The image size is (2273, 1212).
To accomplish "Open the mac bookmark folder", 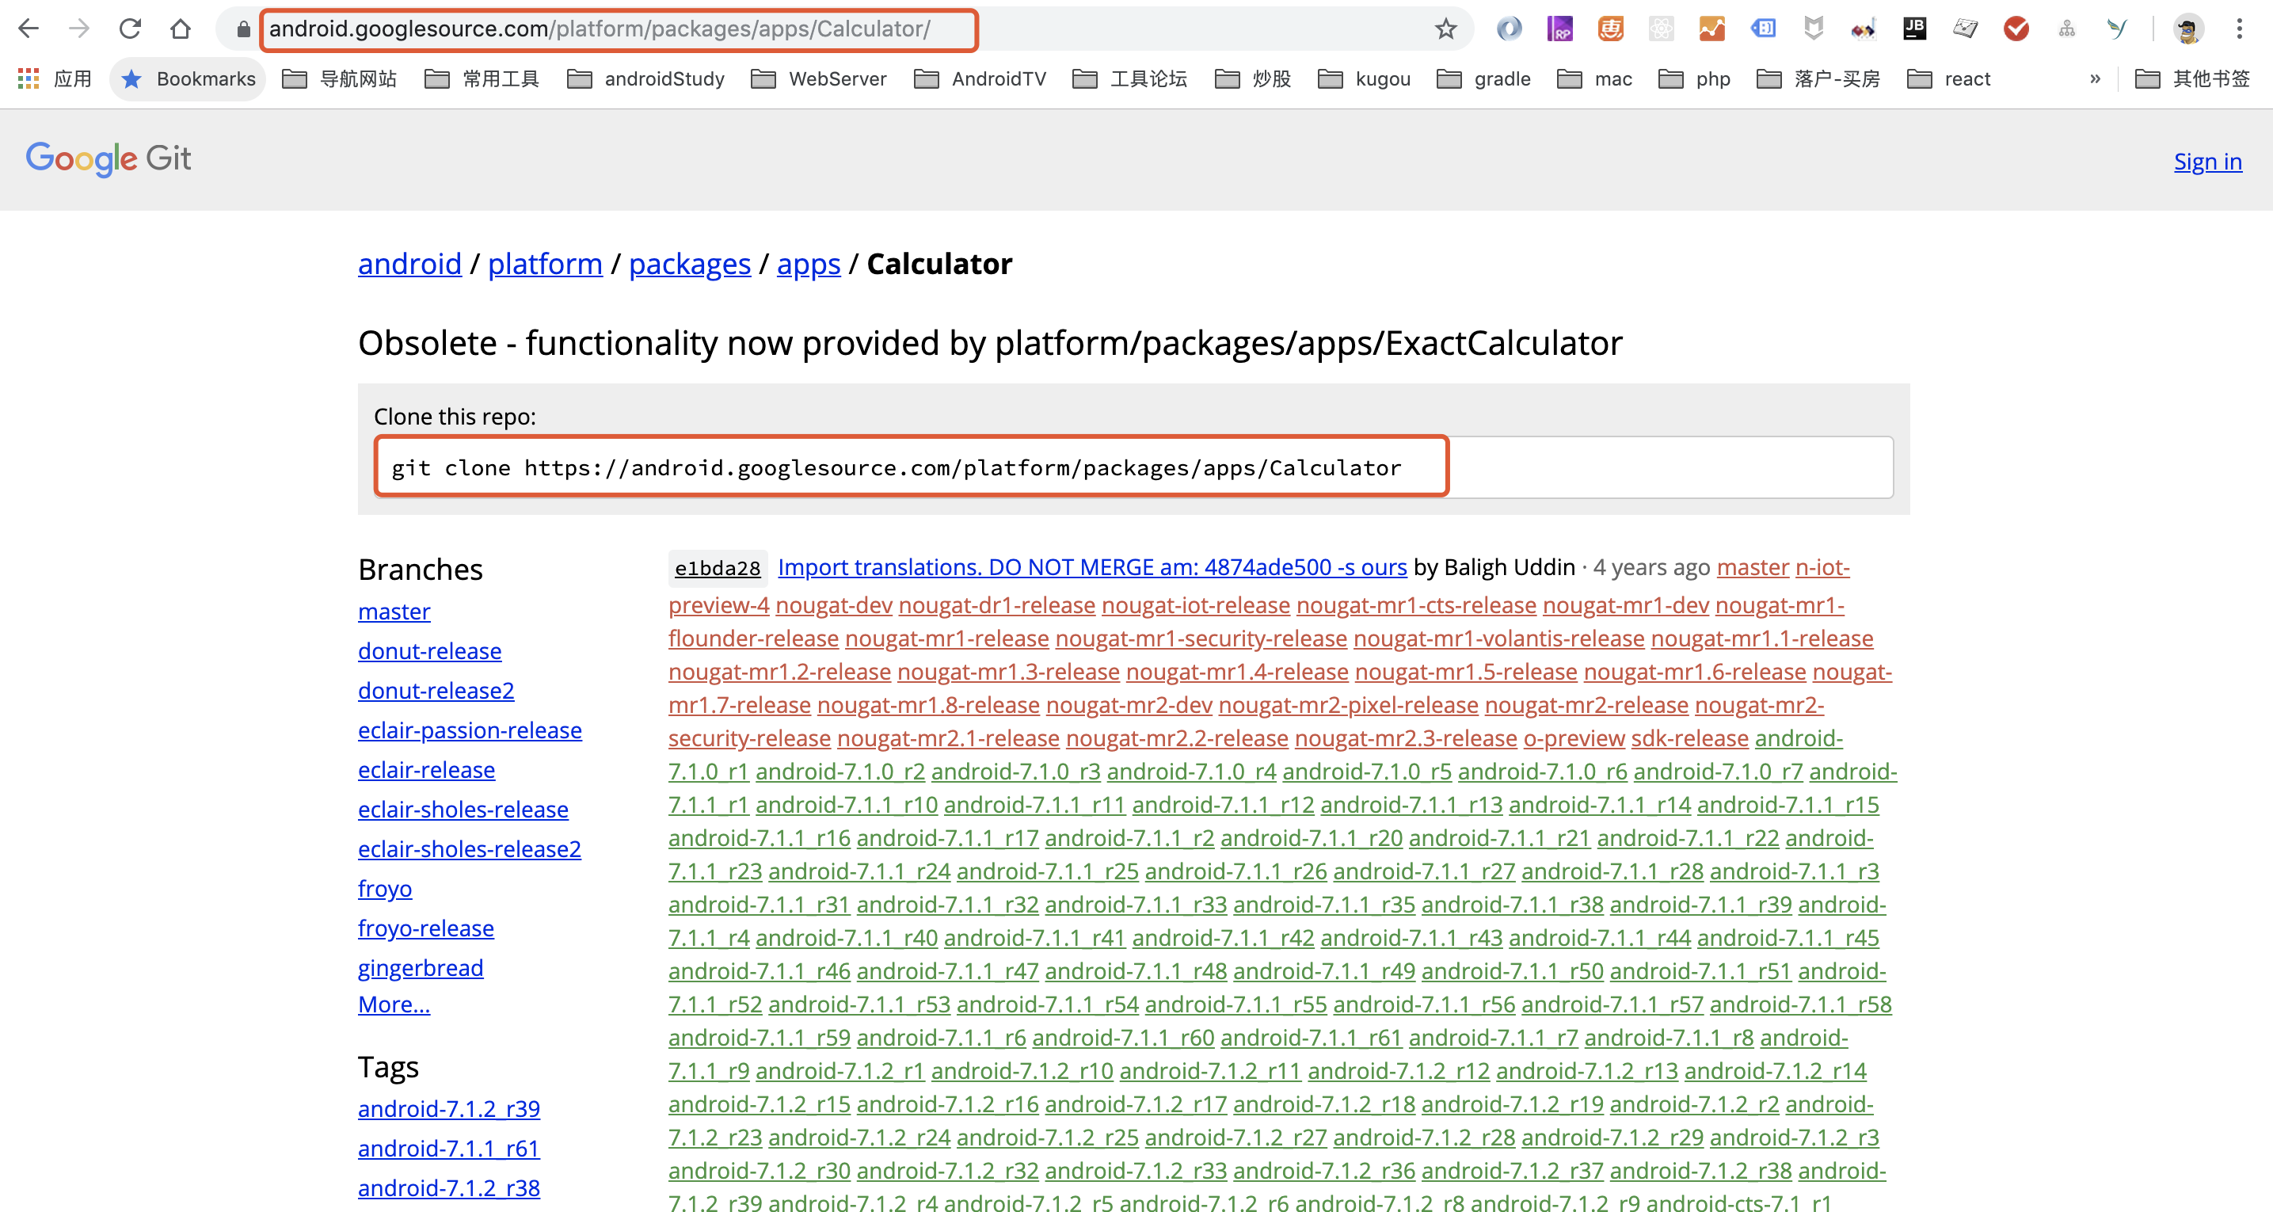I will pos(1595,79).
